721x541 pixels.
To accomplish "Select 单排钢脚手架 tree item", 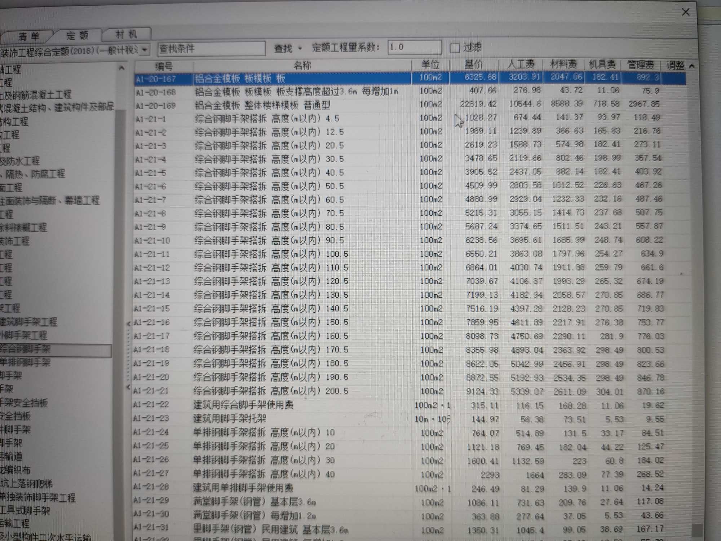I will [25, 362].
